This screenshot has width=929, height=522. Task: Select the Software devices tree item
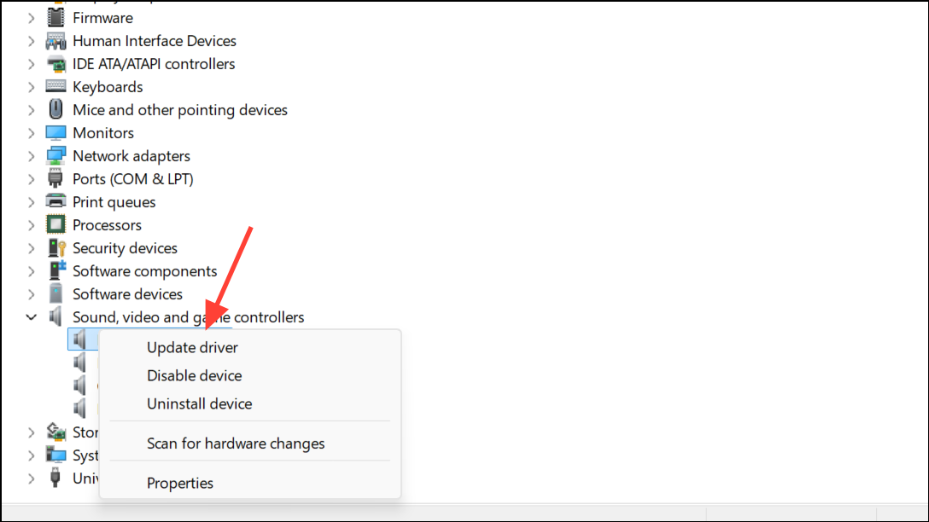click(x=127, y=294)
